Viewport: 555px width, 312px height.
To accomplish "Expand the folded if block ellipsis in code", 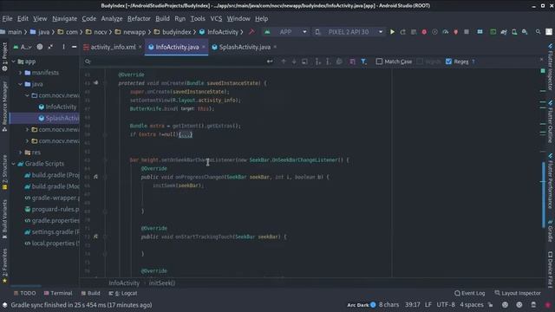I will 186,134.
